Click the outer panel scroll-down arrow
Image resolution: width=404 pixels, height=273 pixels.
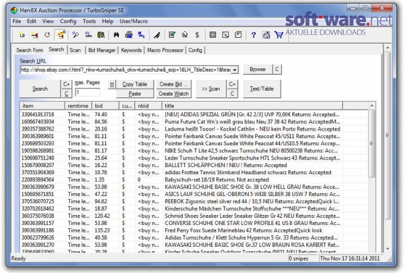(388, 249)
